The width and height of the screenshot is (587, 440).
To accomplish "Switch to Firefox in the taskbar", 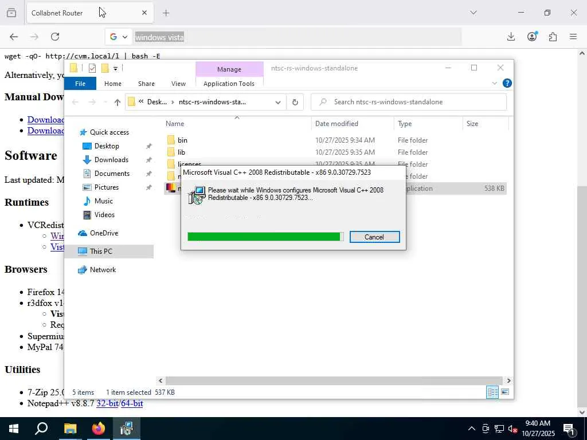I will (99, 429).
